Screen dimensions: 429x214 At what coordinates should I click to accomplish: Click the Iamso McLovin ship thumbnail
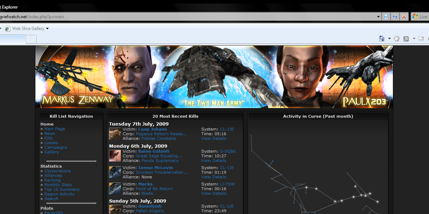115,172
